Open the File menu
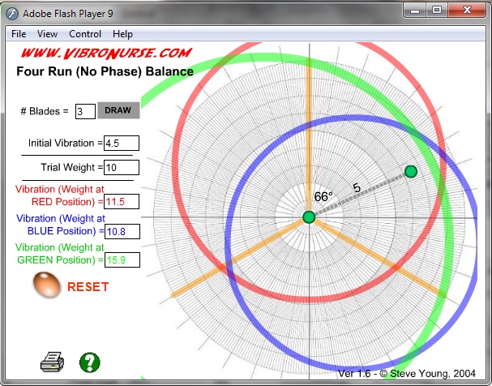The image size is (492, 386). pyautogui.click(x=19, y=34)
